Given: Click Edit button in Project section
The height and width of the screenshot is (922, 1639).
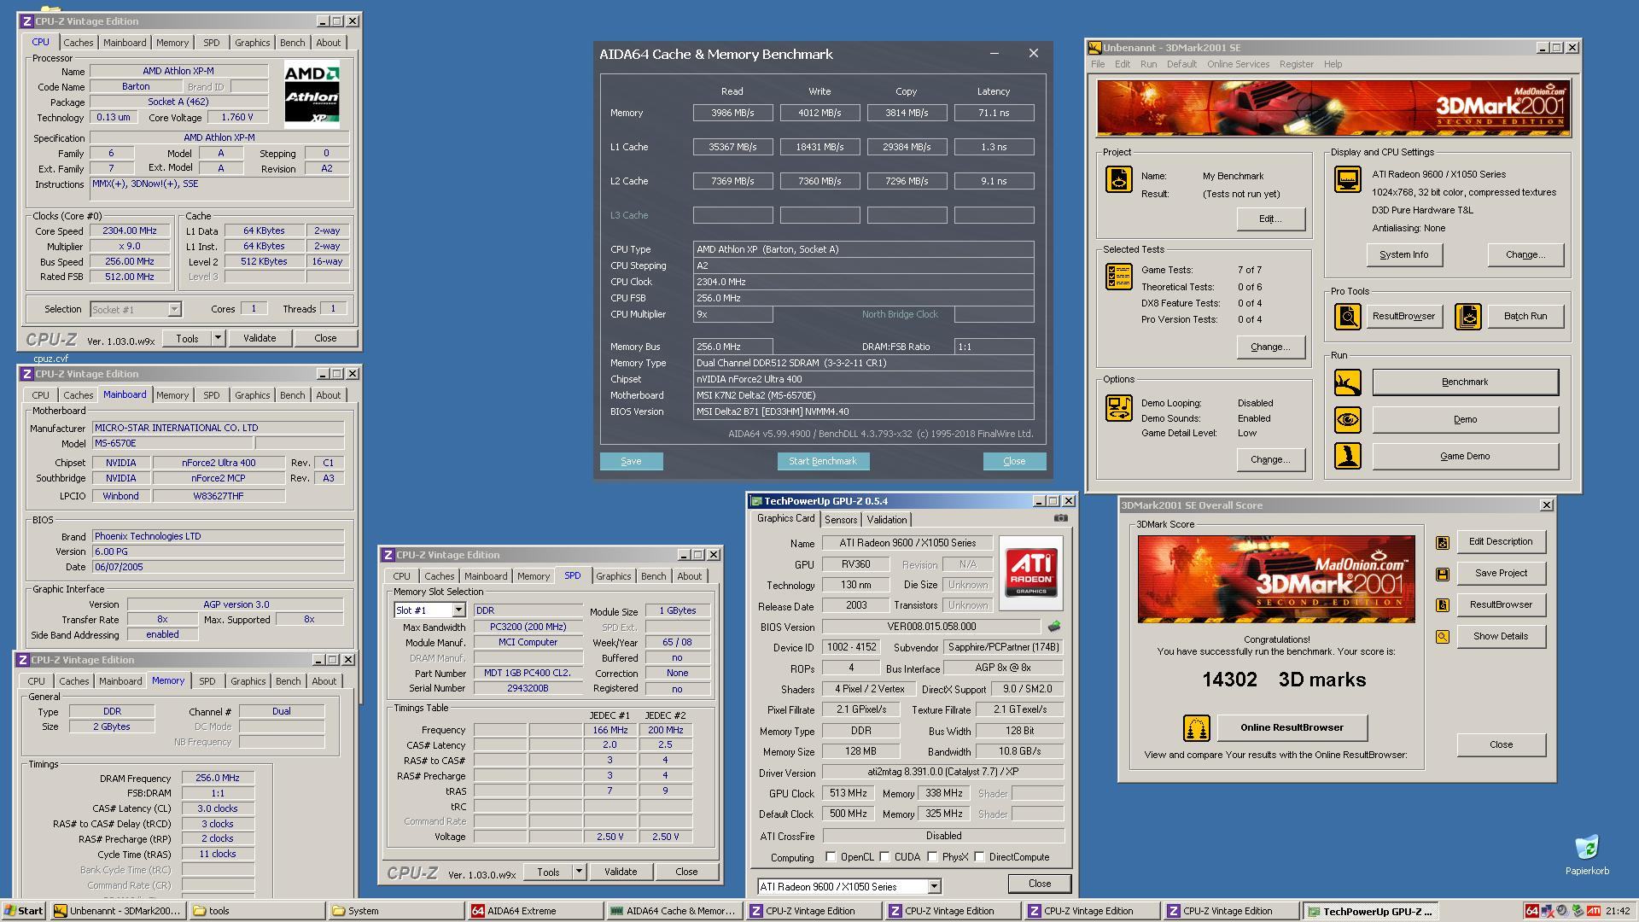Looking at the screenshot, I should pyautogui.click(x=1270, y=219).
